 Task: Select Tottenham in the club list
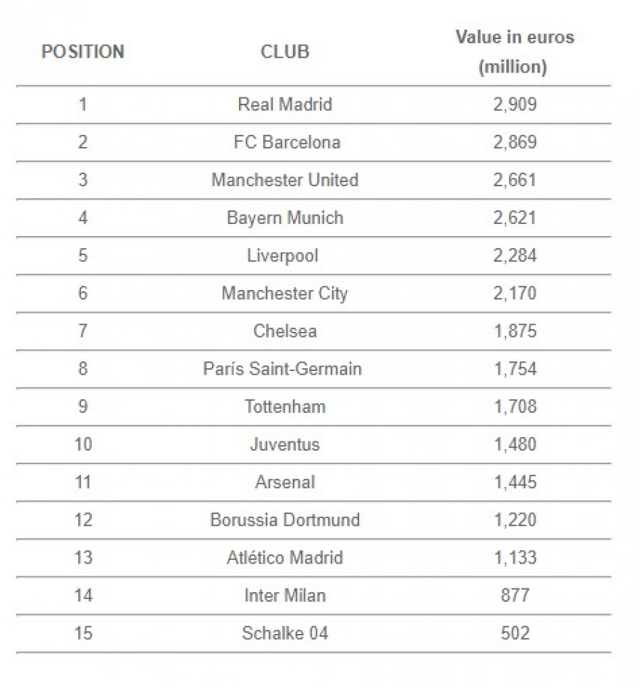(285, 407)
